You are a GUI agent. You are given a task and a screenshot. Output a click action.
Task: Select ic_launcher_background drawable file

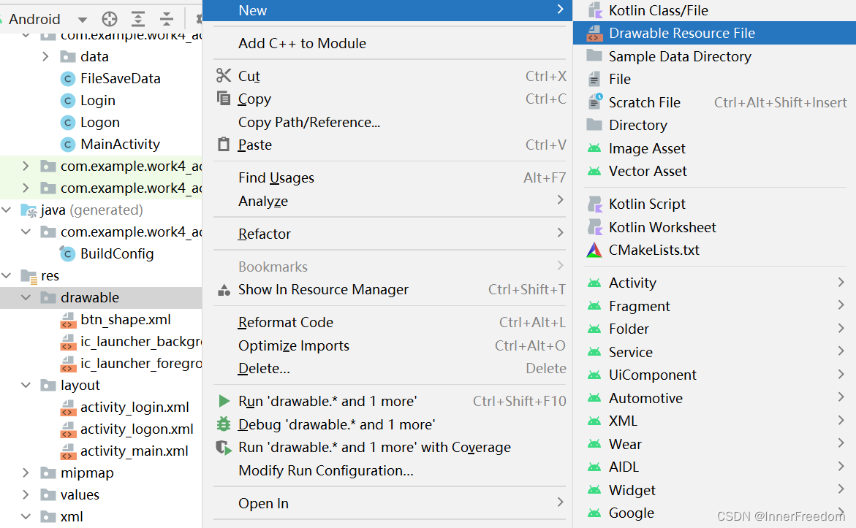(141, 342)
